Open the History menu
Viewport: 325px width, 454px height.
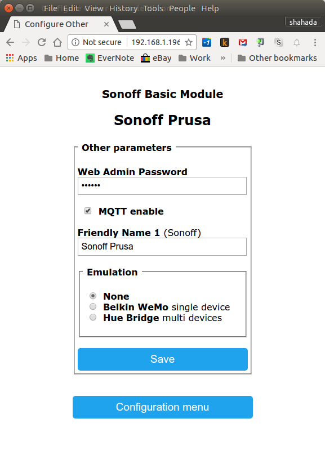[123, 8]
